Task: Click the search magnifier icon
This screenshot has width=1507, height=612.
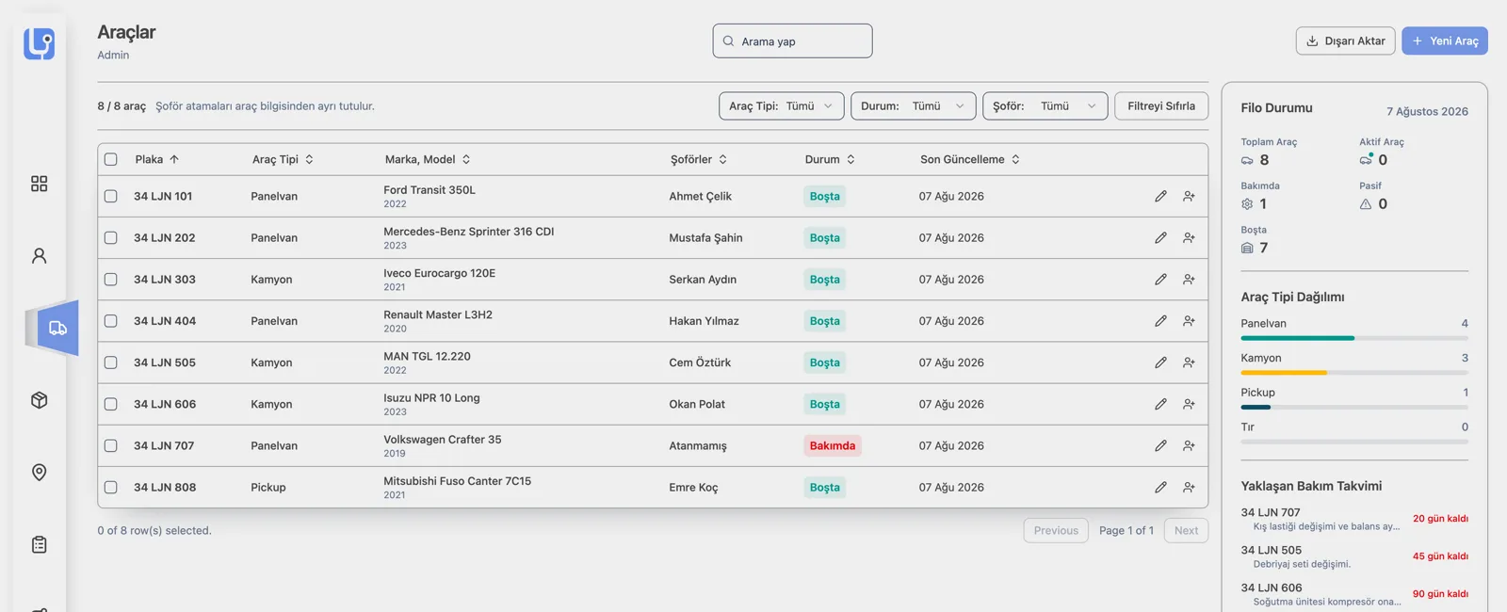Action: pyautogui.click(x=728, y=40)
